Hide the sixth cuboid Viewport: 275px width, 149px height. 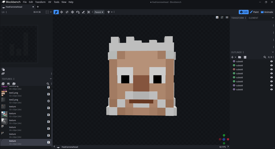point(272,82)
